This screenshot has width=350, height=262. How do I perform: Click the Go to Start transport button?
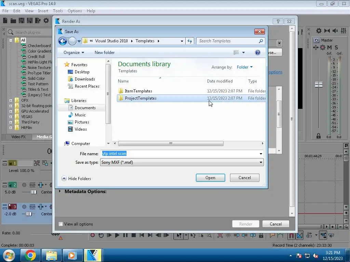[x=142, y=235]
